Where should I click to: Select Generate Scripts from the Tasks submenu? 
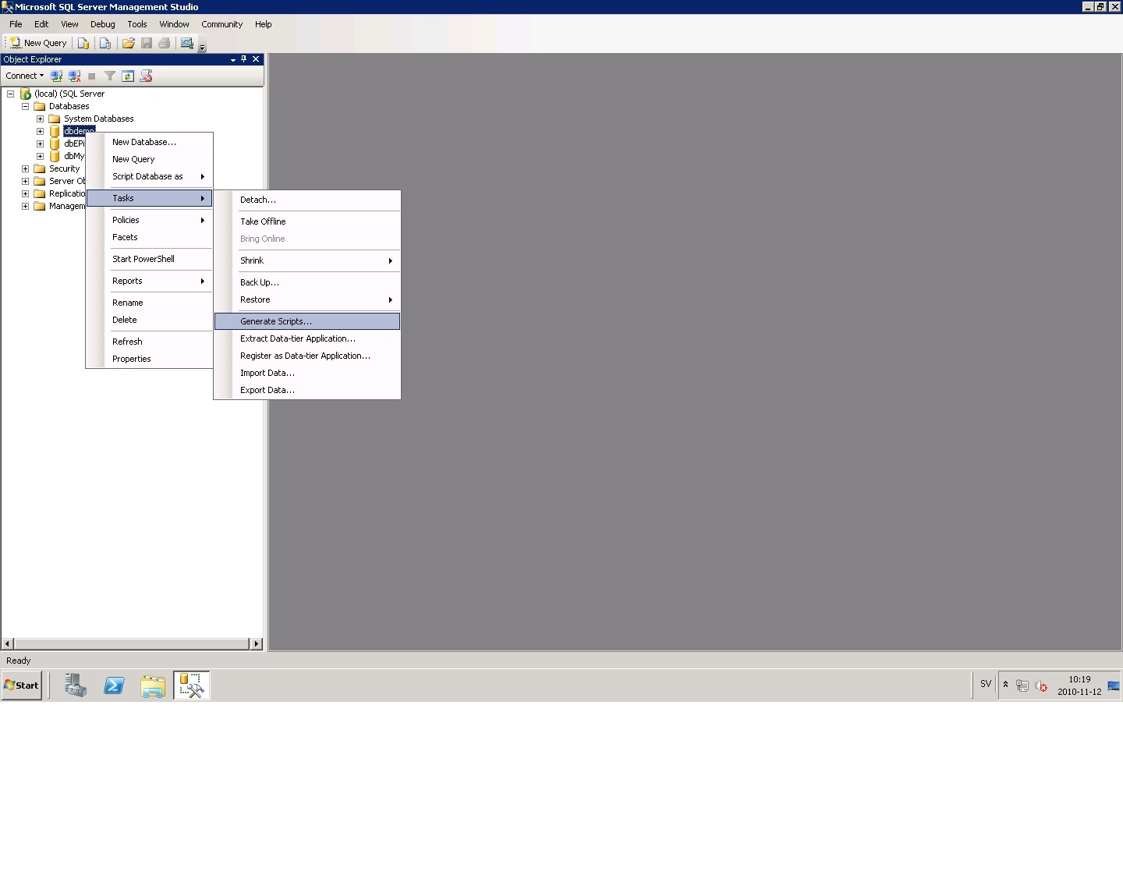click(x=276, y=321)
